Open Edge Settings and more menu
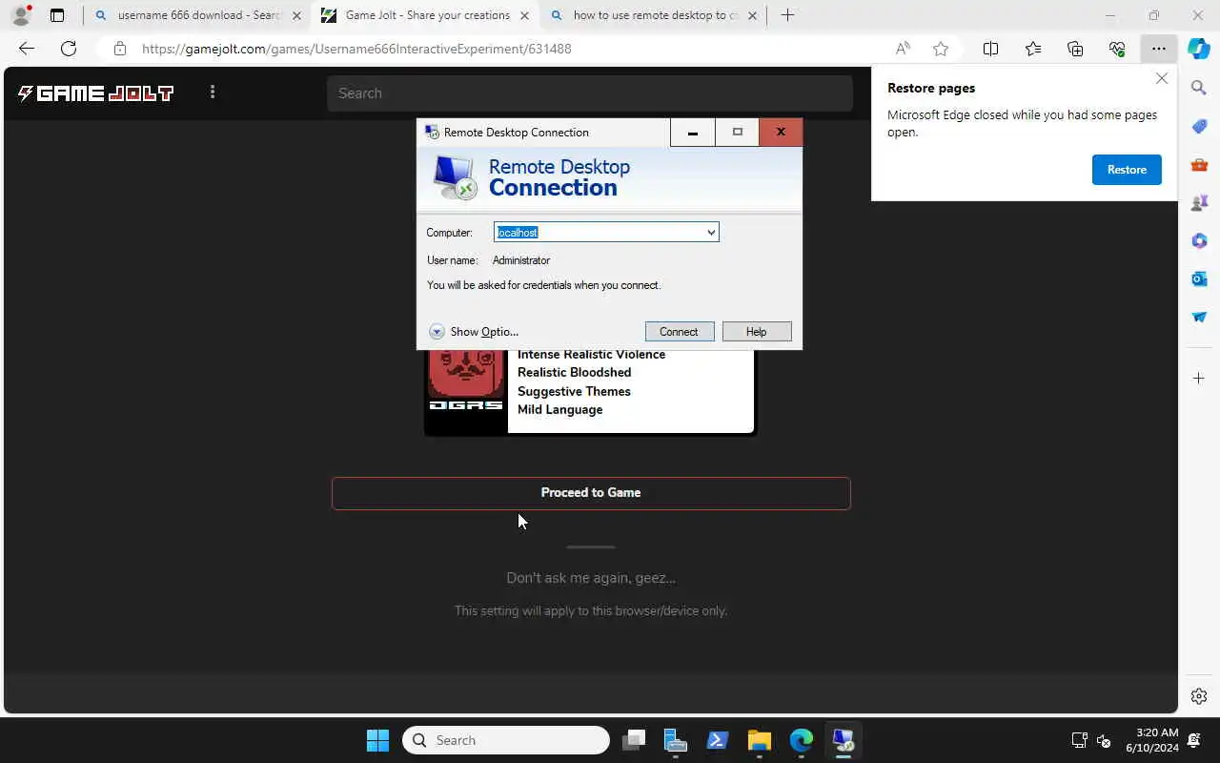Viewport: 1220px width, 763px height. click(1159, 49)
